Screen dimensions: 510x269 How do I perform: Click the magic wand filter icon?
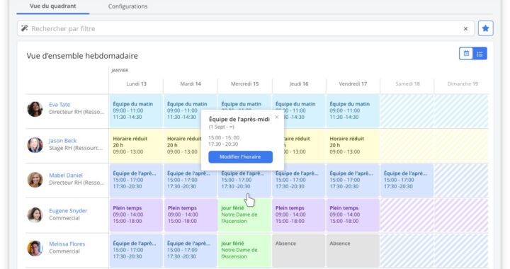click(x=24, y=28)
